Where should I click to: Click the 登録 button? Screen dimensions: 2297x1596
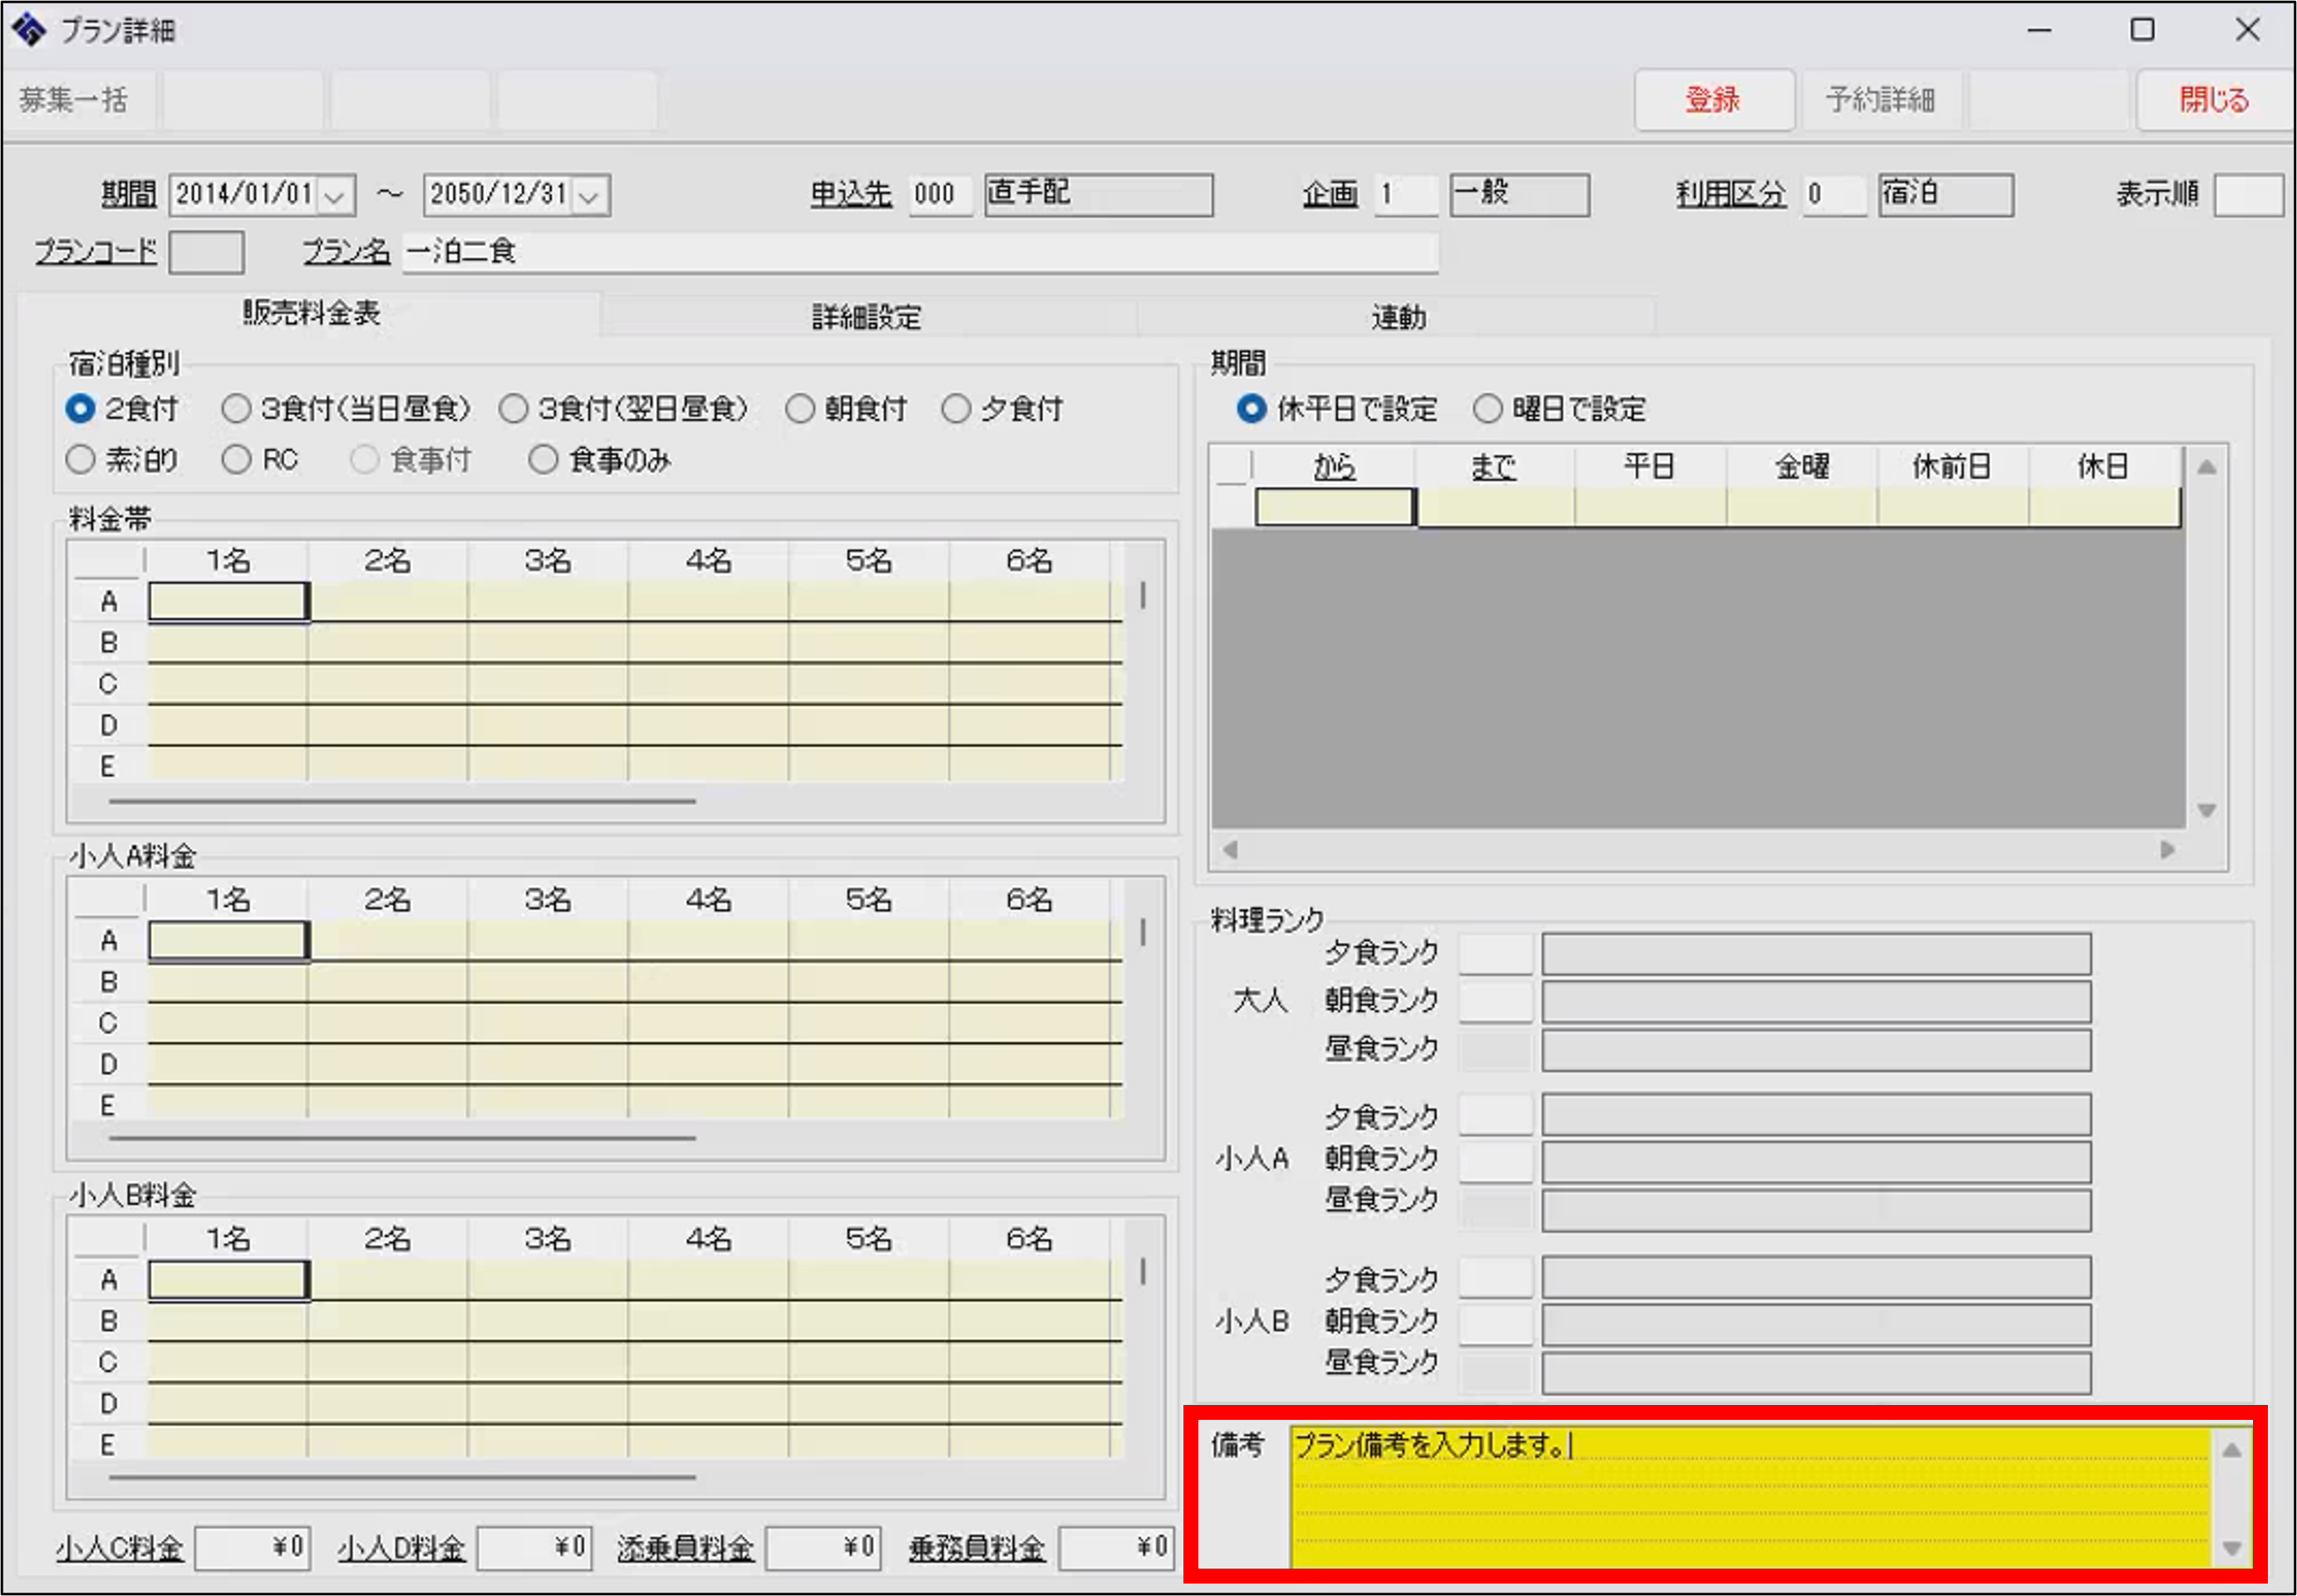[x=1713, y=100]
